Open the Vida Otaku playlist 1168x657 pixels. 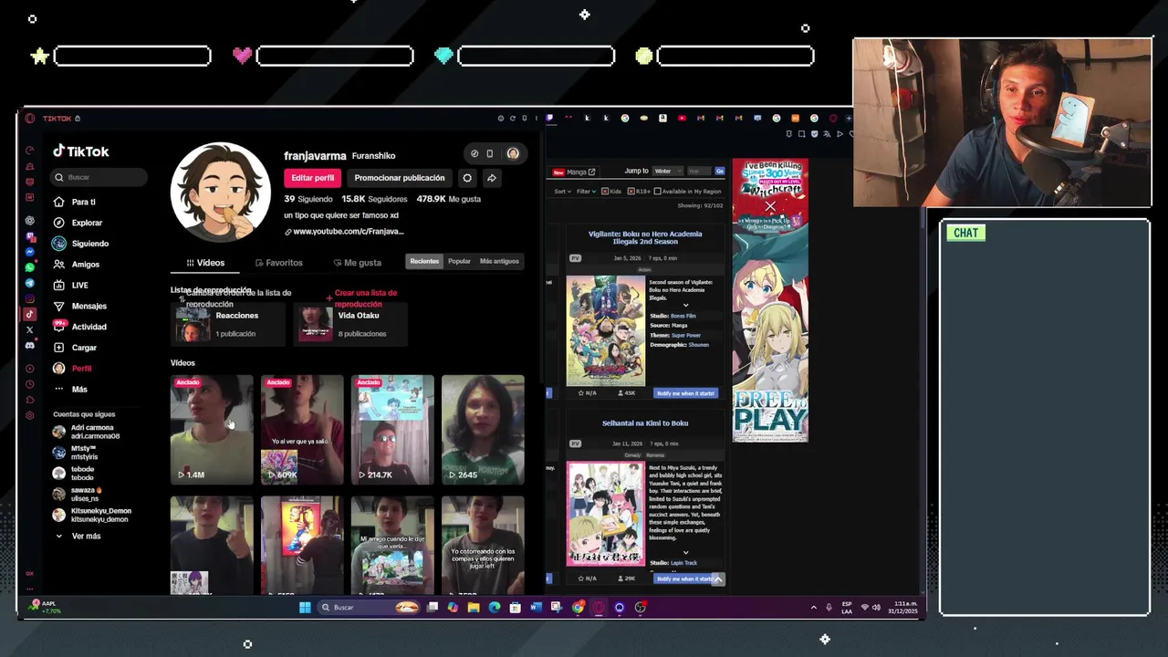pos(350,324)
